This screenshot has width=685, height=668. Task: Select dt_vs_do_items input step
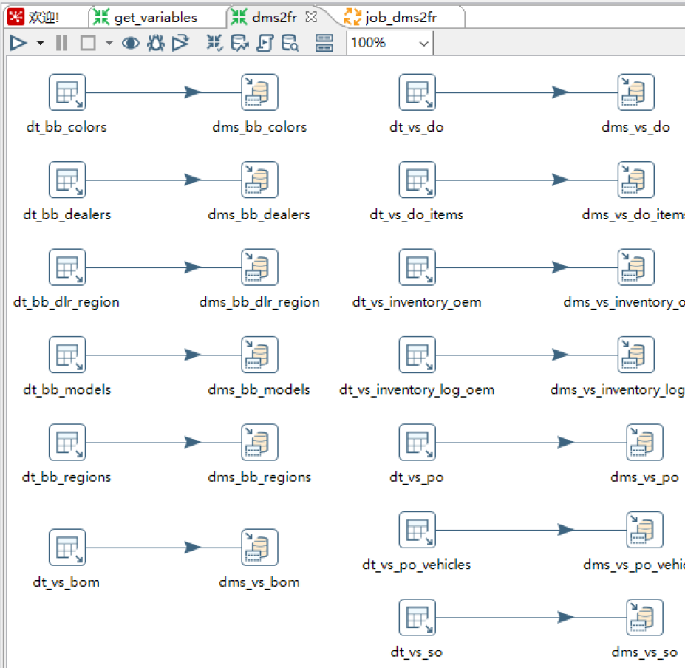(418, 180)
